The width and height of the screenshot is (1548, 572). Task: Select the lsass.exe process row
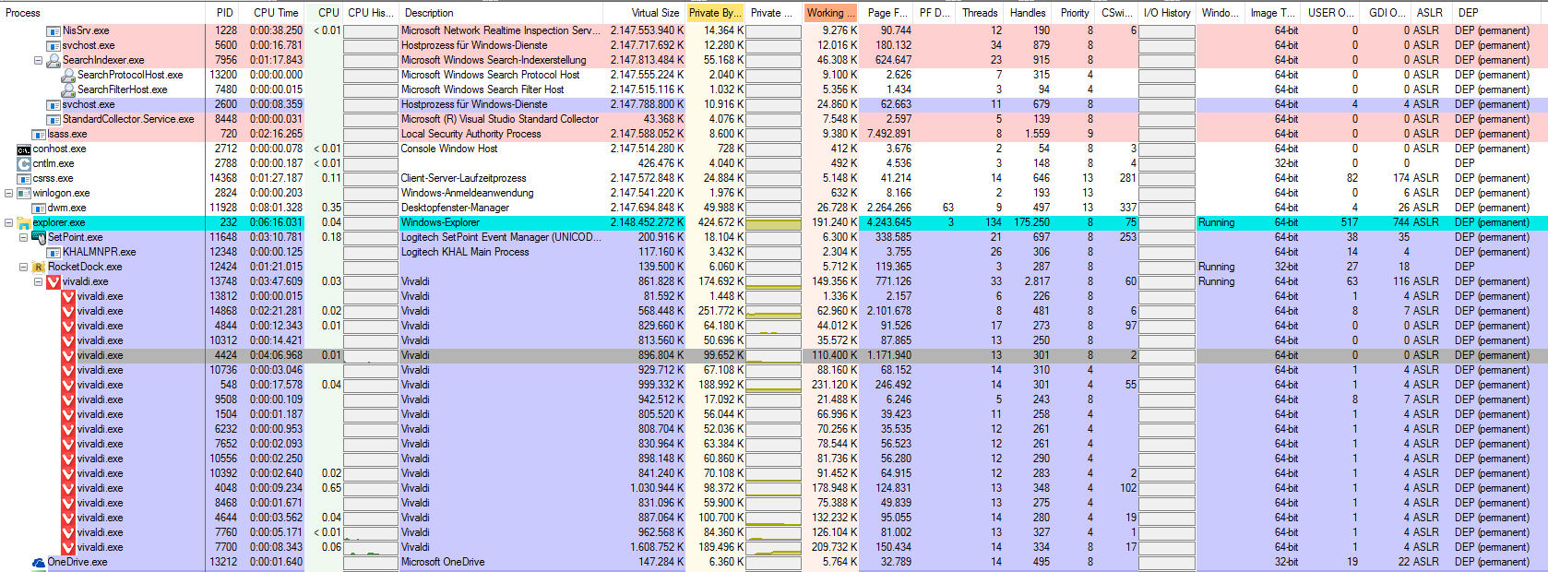[774, 134]
